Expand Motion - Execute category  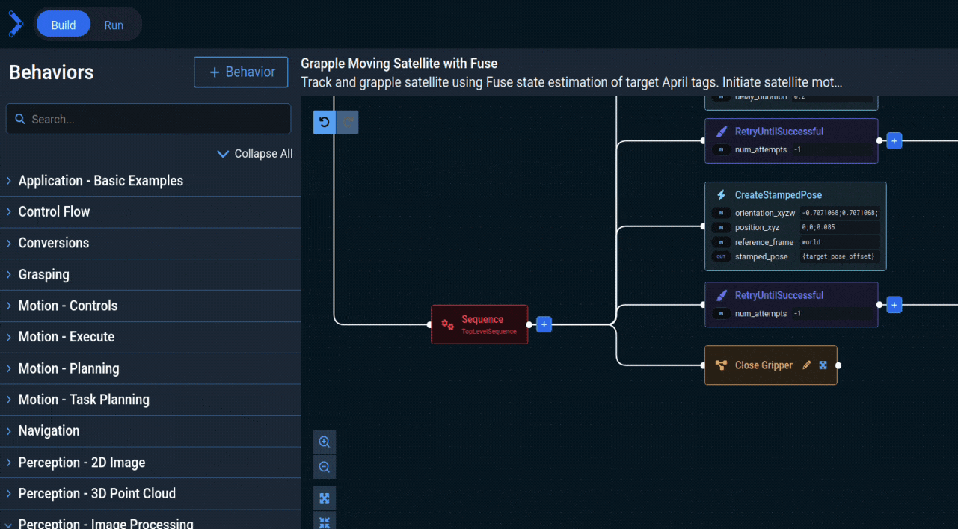click(x=150, y=337)
